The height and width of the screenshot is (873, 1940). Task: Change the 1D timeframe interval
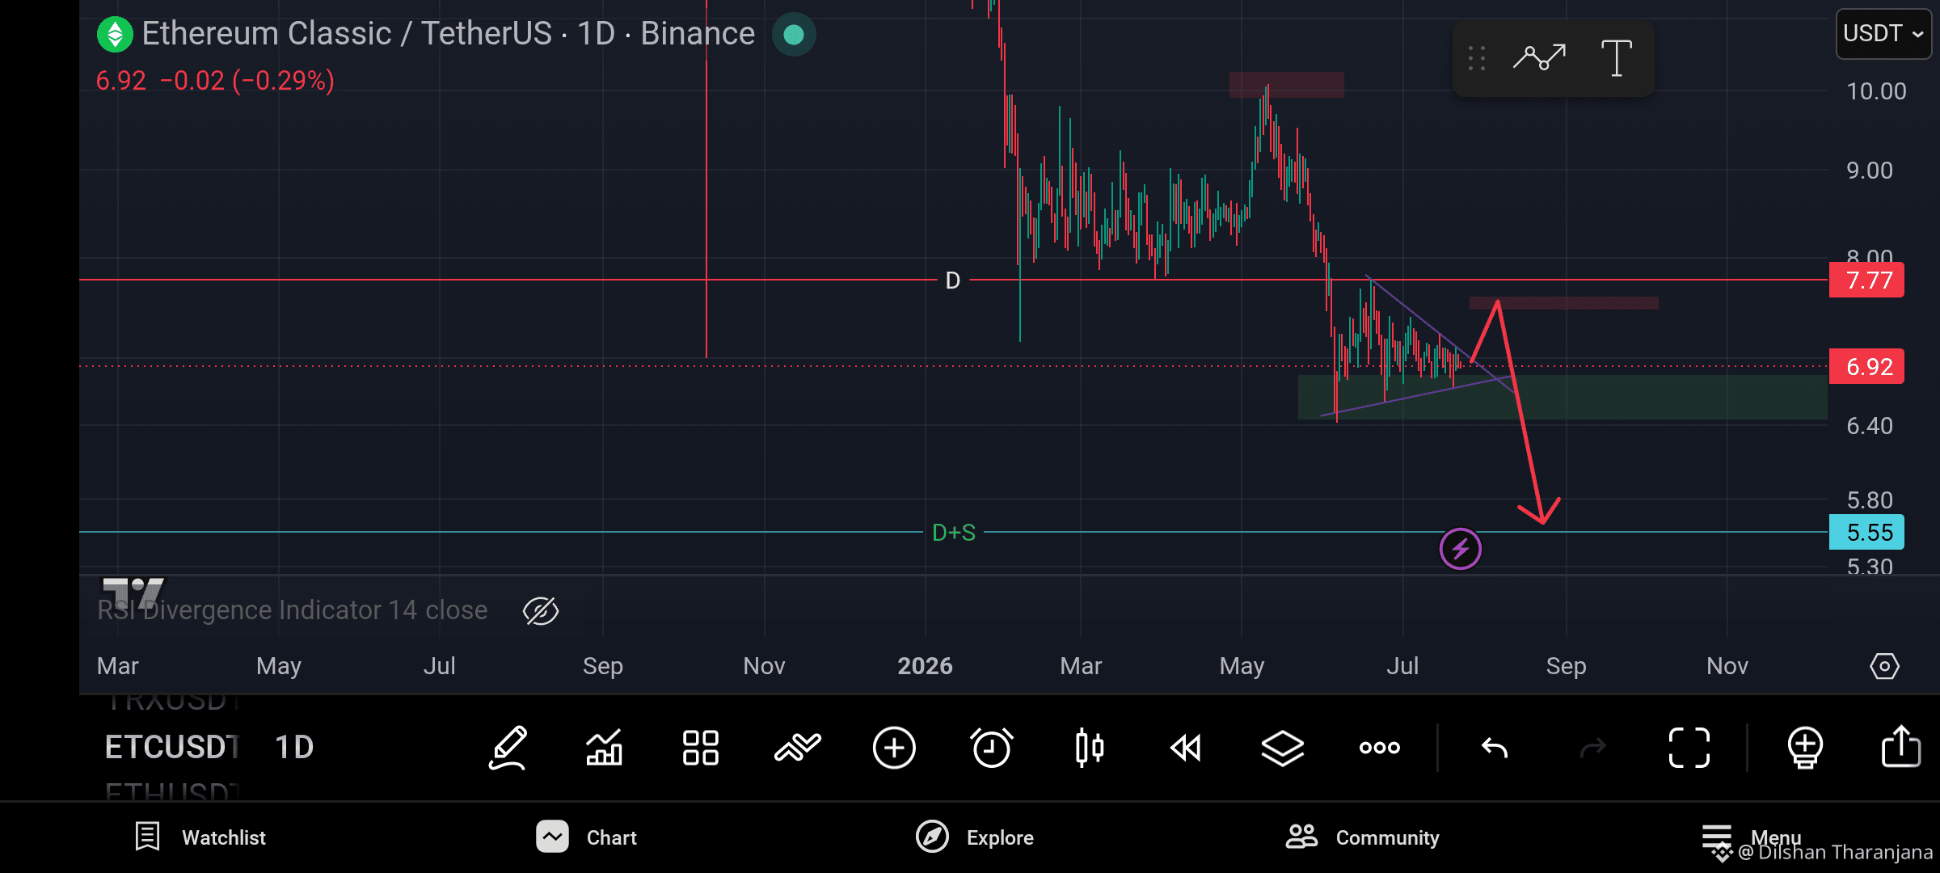(x=294, y=747)
